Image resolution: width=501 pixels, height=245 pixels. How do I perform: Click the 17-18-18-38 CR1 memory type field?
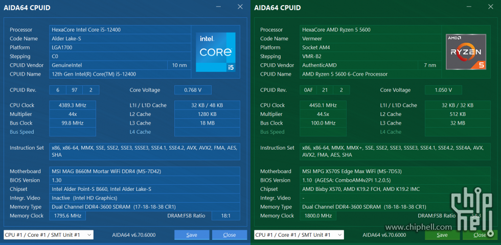coord(145,207)
